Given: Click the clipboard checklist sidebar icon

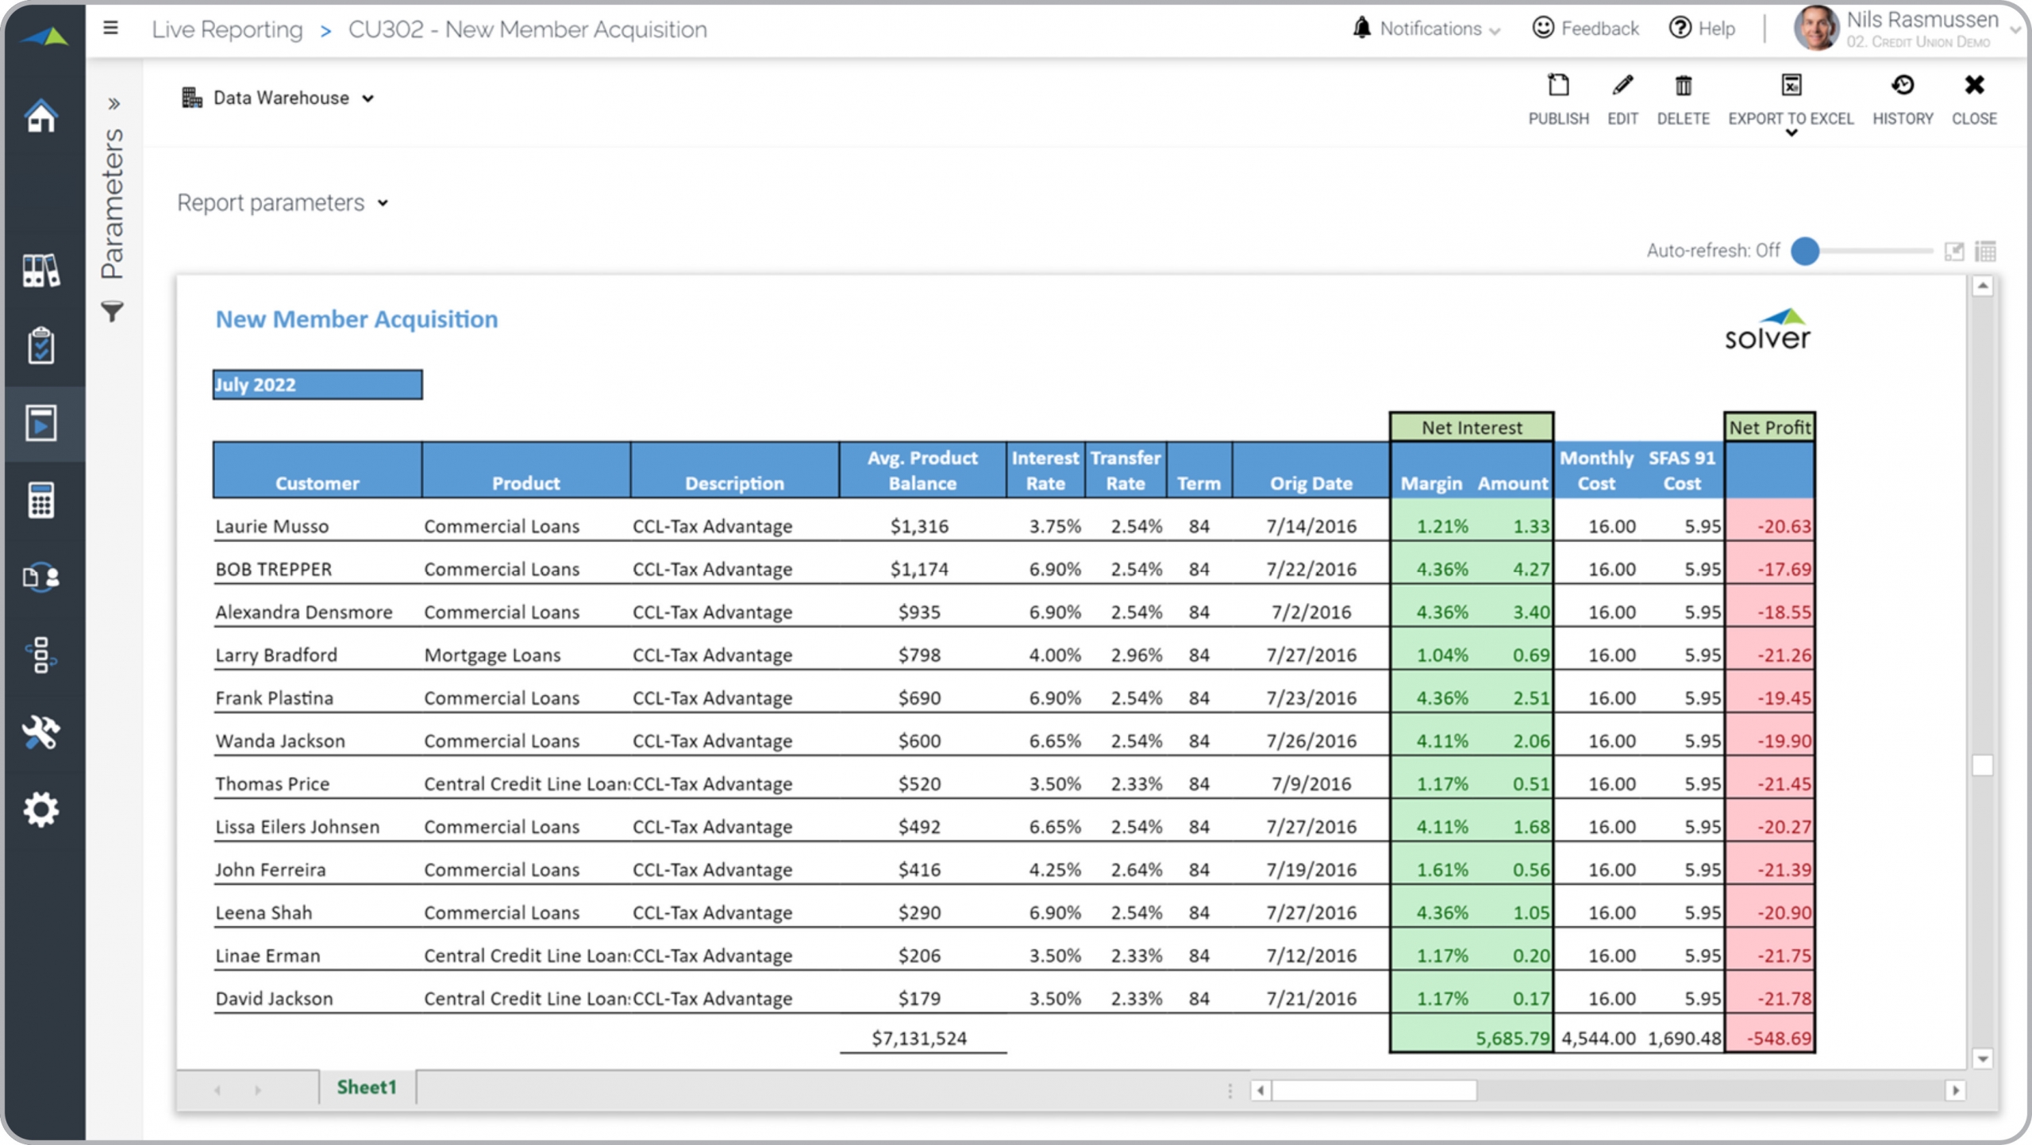Looking at the screenshot, I should click(x=41, y=346).
